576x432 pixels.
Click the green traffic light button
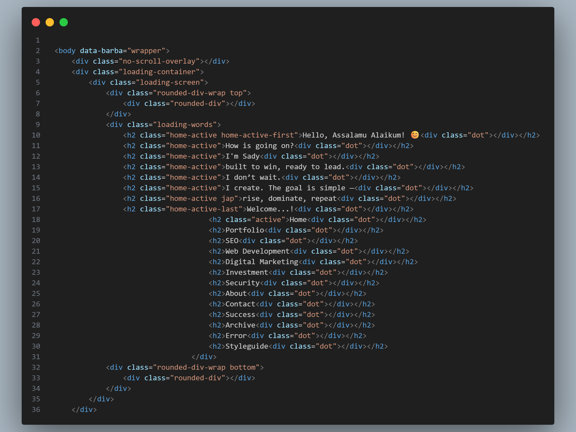[63, 22]
